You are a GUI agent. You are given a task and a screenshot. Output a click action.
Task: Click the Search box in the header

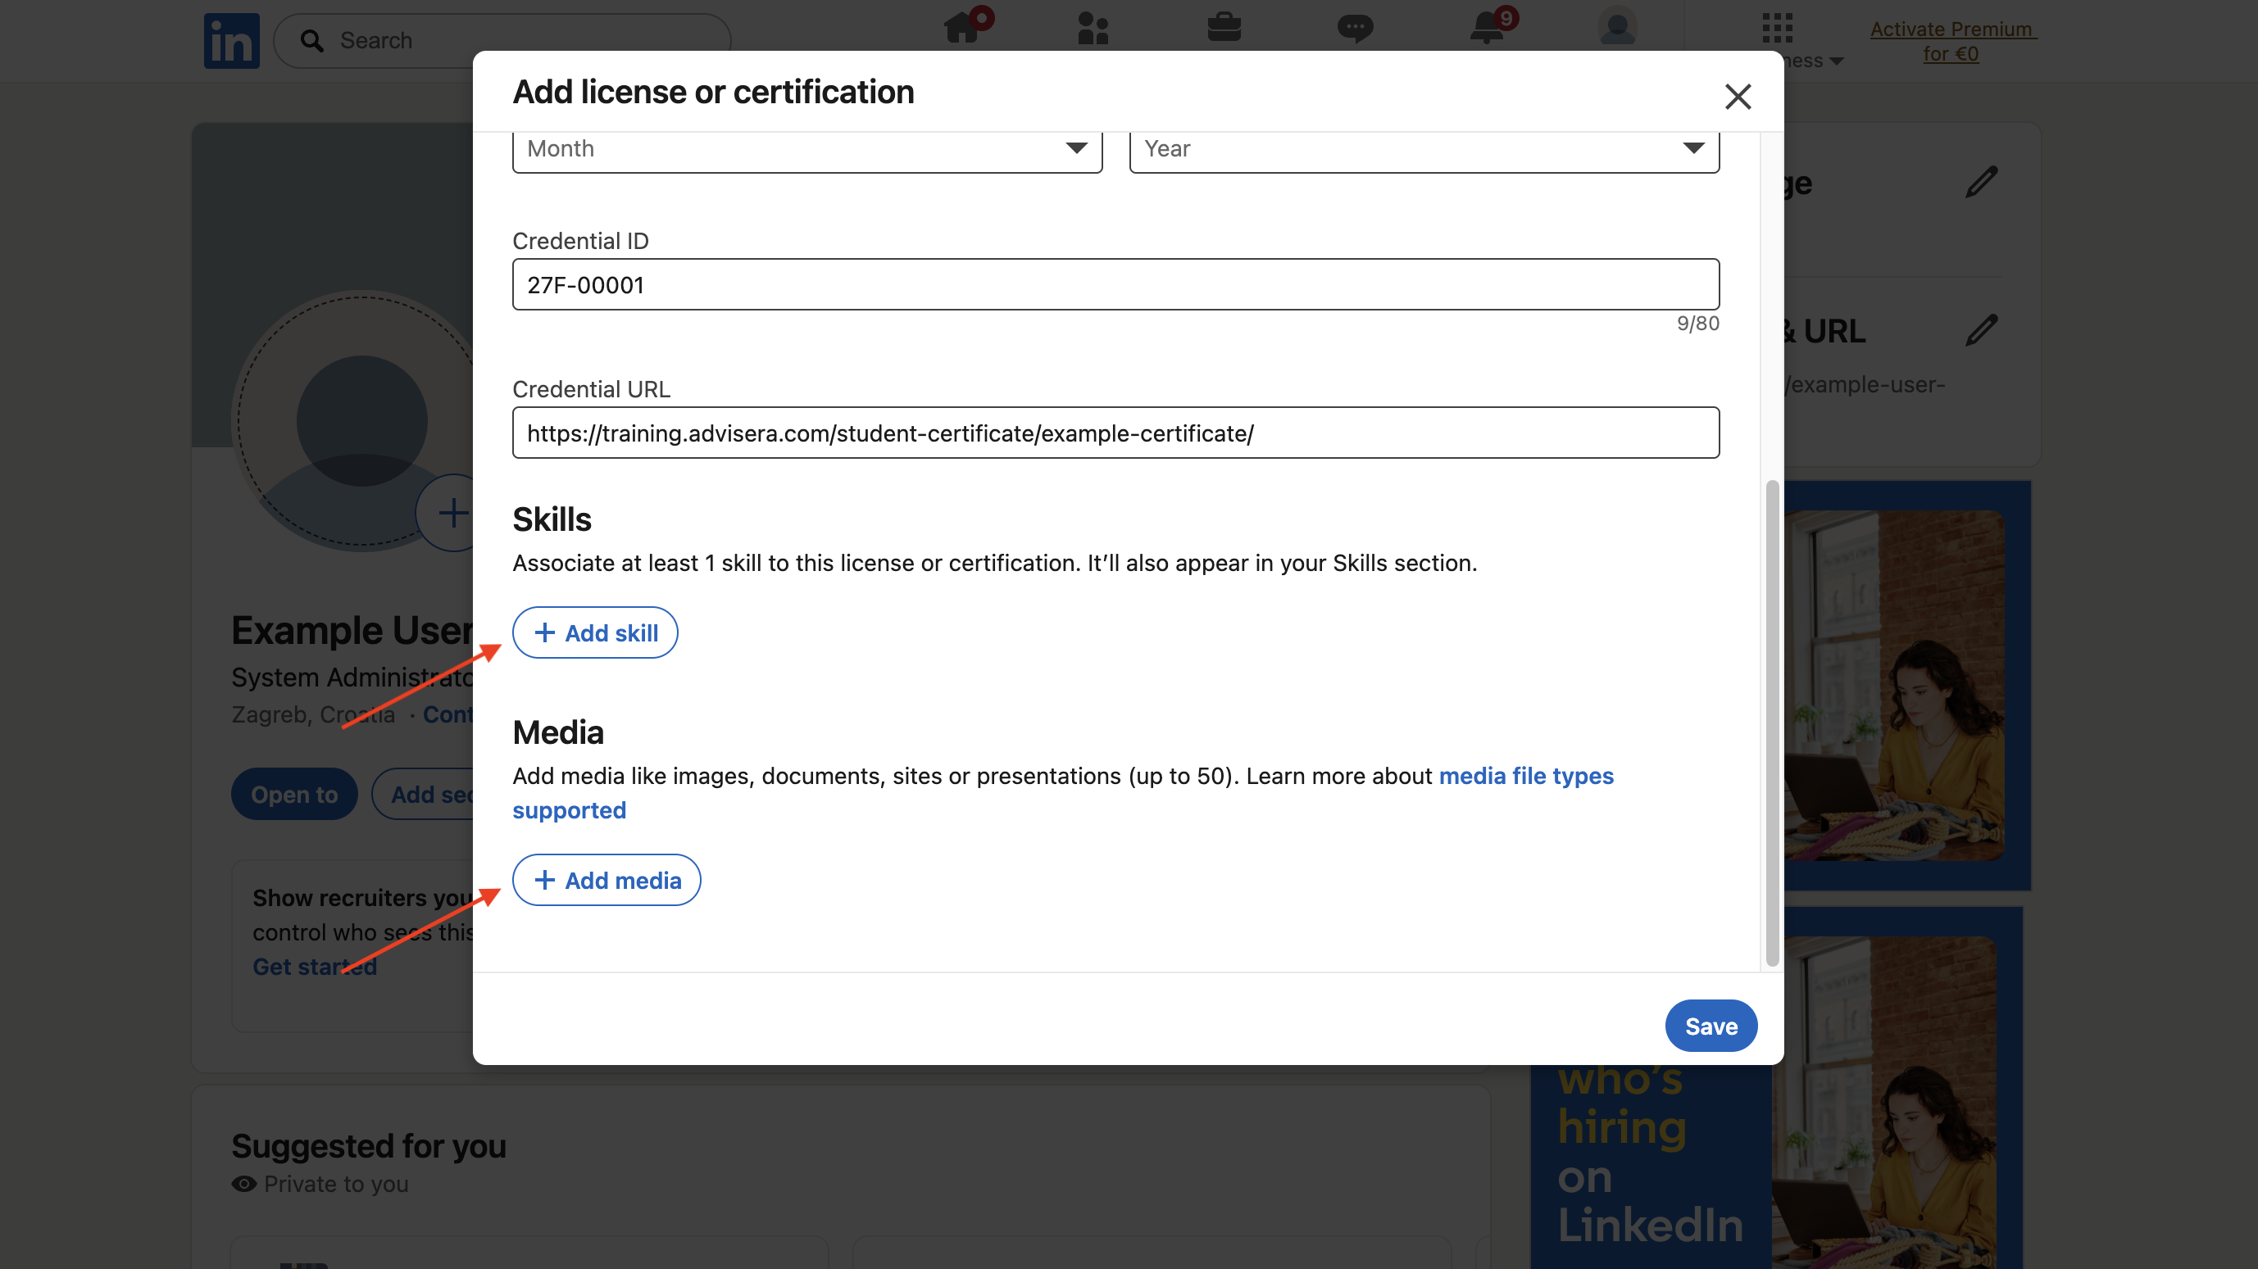click(502, 40)
